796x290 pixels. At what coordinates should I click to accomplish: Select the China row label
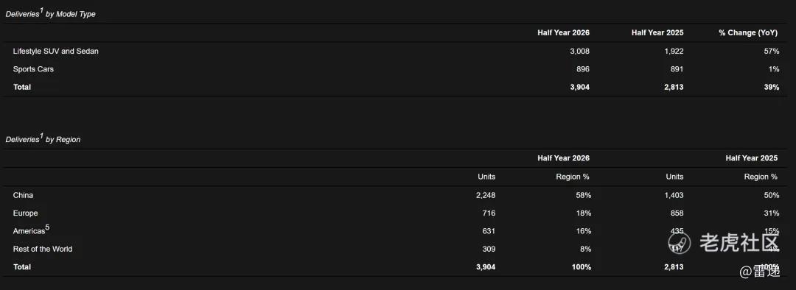click(24, 195)
